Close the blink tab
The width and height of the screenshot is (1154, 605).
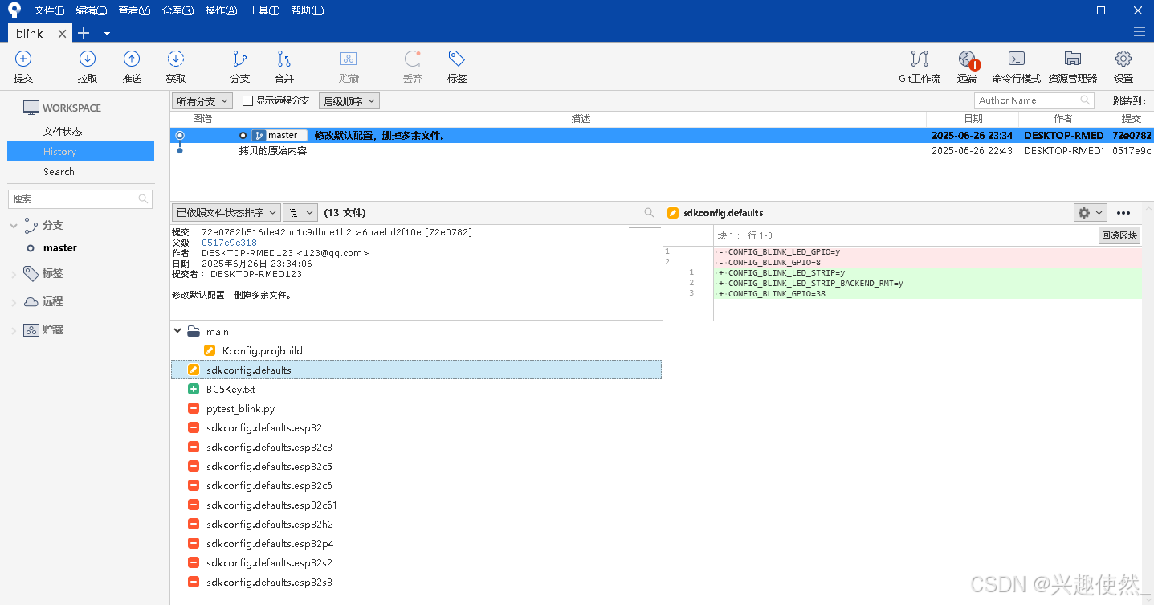63,34
